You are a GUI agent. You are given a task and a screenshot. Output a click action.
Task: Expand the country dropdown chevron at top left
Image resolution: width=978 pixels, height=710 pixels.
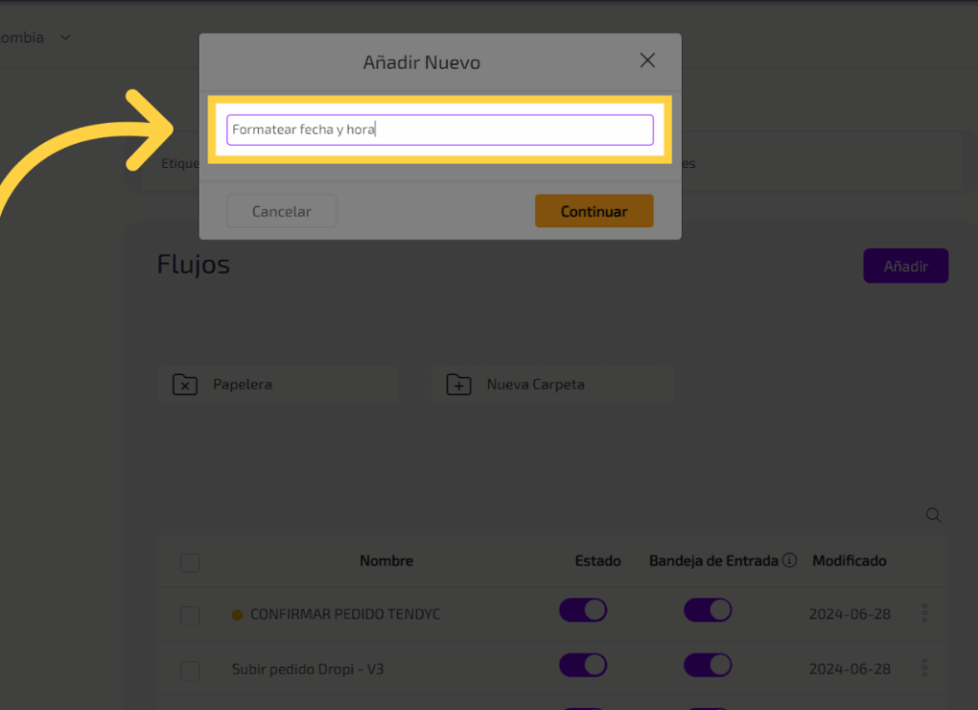tap(65, 37)
